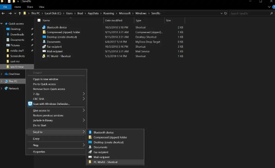
Task: Open the Help question mark icon
Action: (x=274, y=7)
